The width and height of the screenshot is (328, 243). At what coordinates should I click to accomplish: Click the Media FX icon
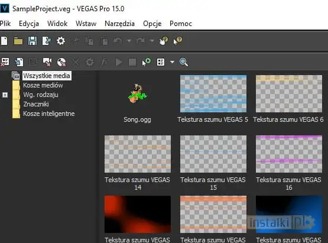[x=104, y=62]
